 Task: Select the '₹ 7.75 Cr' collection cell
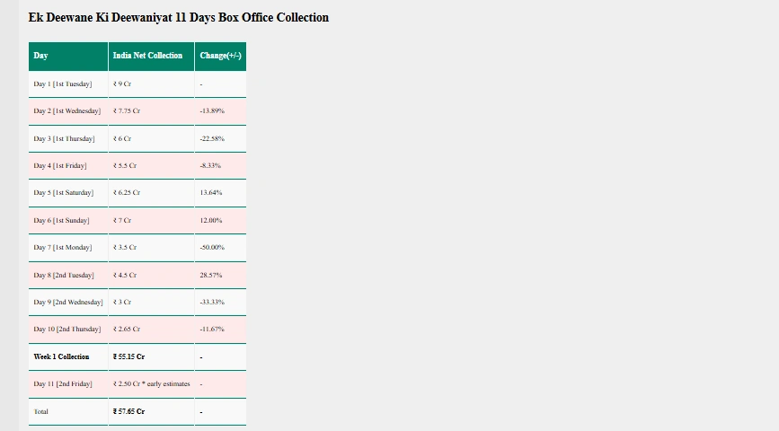tap(127, 111)
